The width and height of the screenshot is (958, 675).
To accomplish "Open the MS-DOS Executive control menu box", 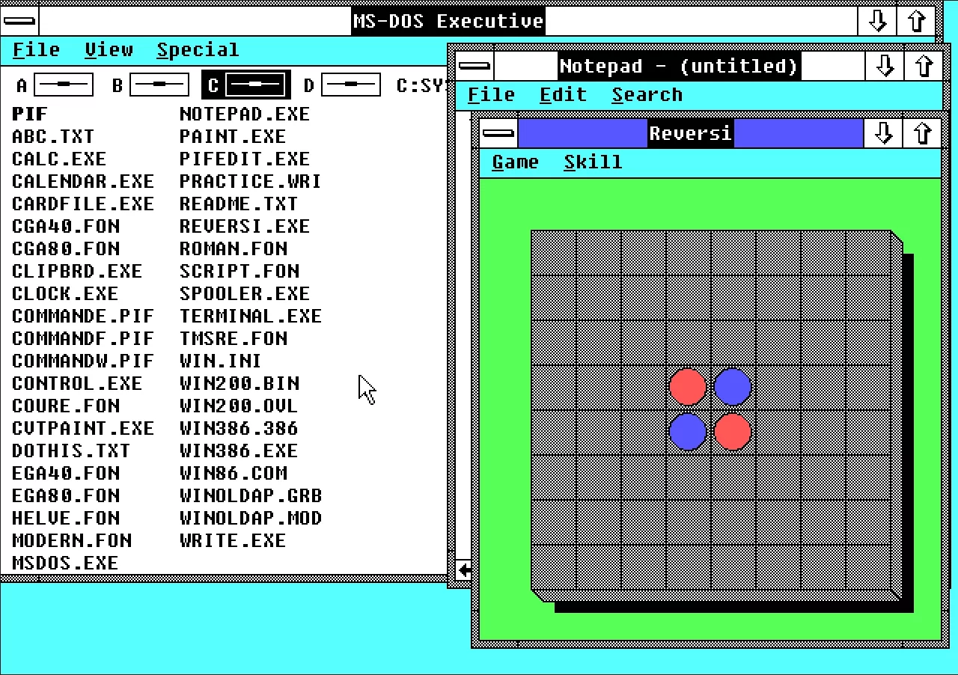I will click(x=19, y=21).
